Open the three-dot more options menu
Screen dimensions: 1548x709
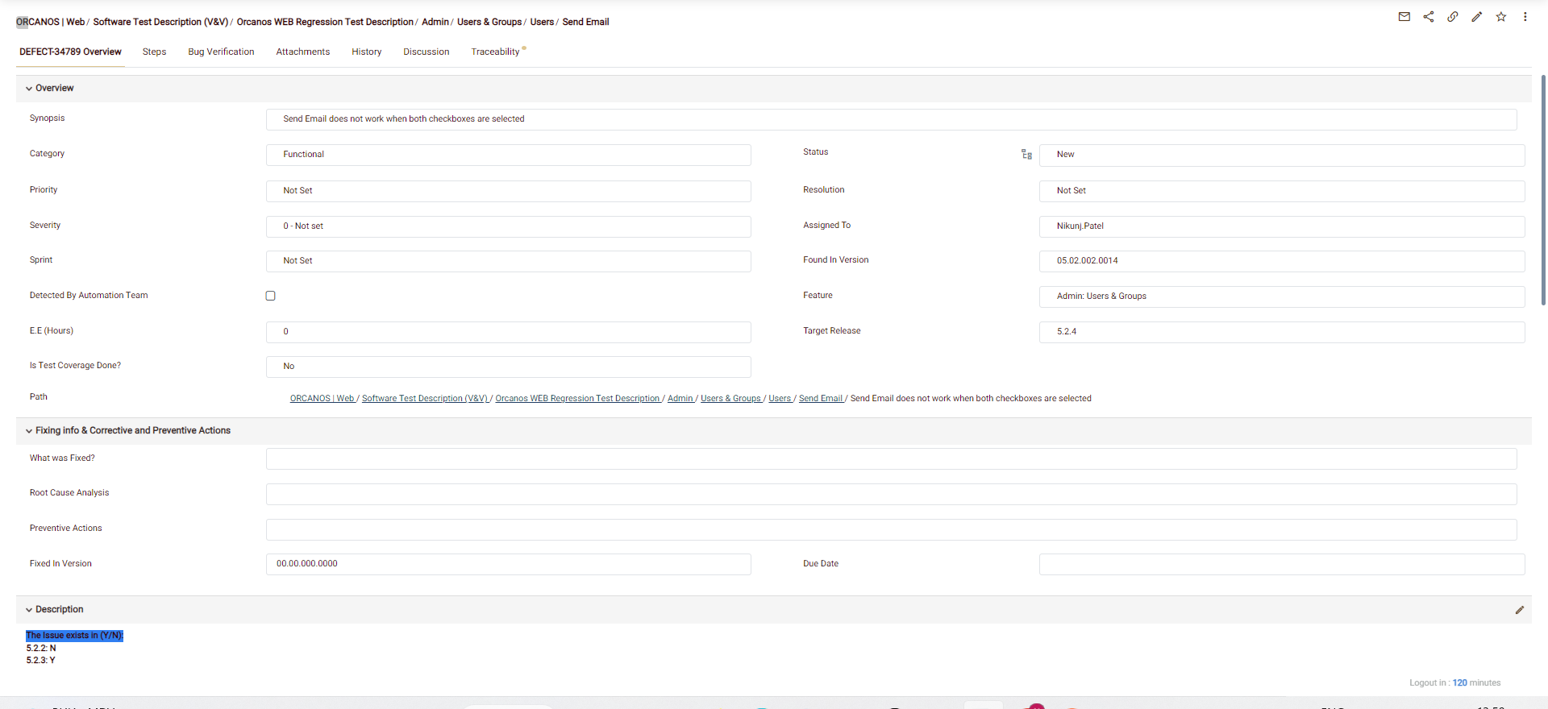pyautogui.click(x=1525, y=17)
